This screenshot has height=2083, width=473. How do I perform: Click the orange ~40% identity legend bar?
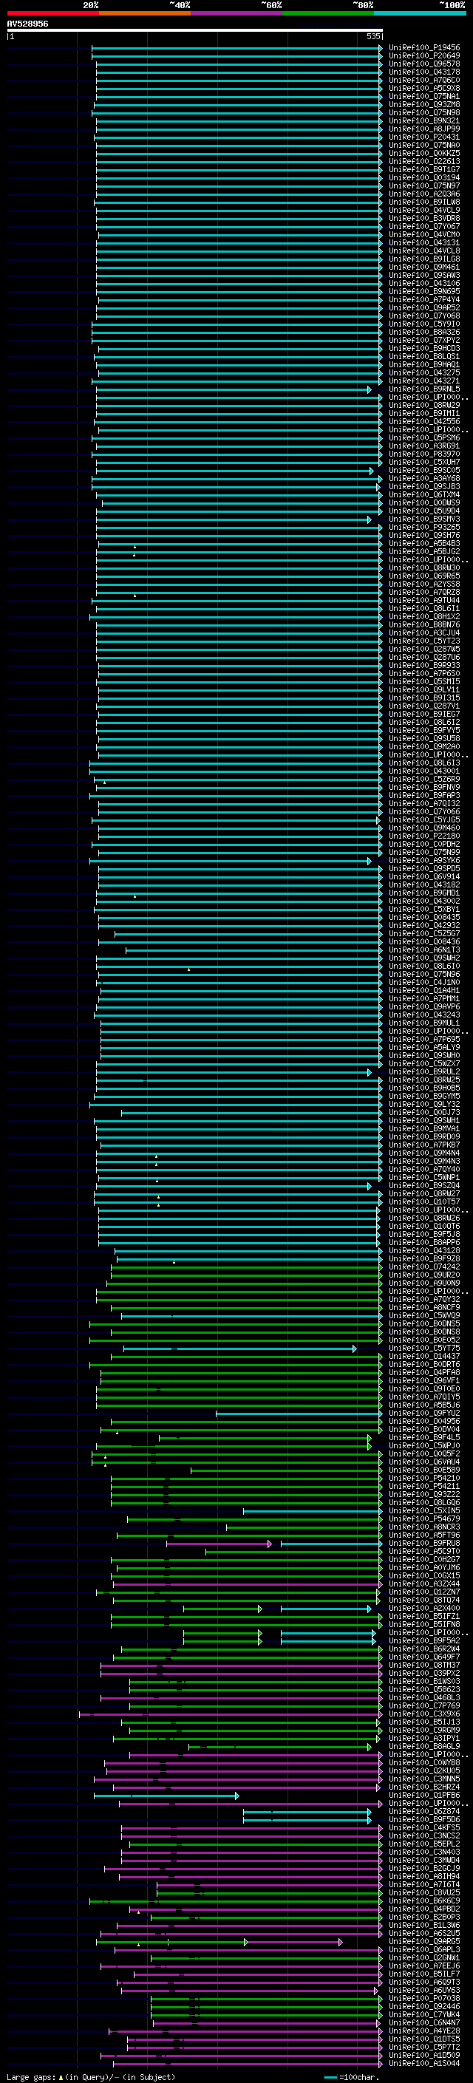[145, 14]
